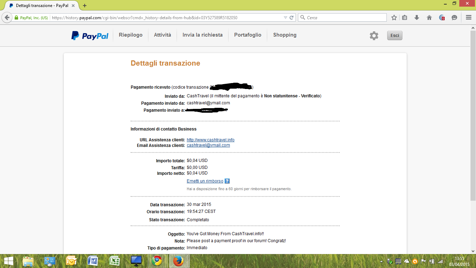The image size is (476, 268).
Task: Click the OneDrive cloud tray icon
Action: tap(407, 261)
